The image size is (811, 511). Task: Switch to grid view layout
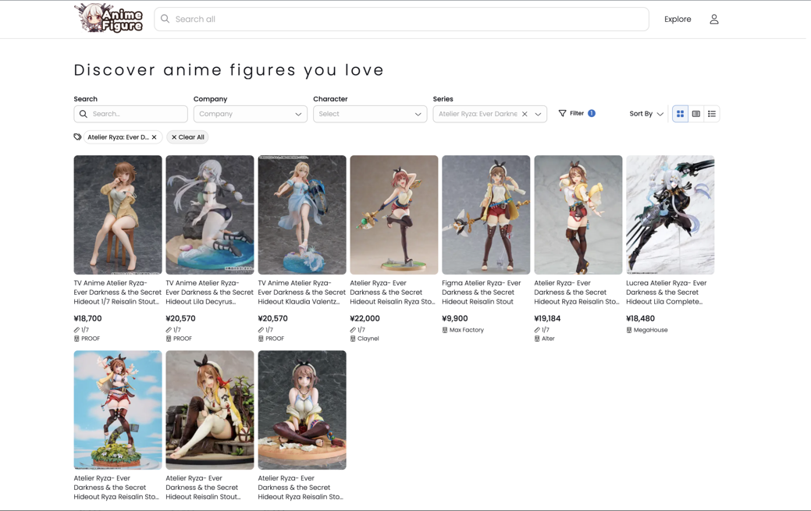680,114
